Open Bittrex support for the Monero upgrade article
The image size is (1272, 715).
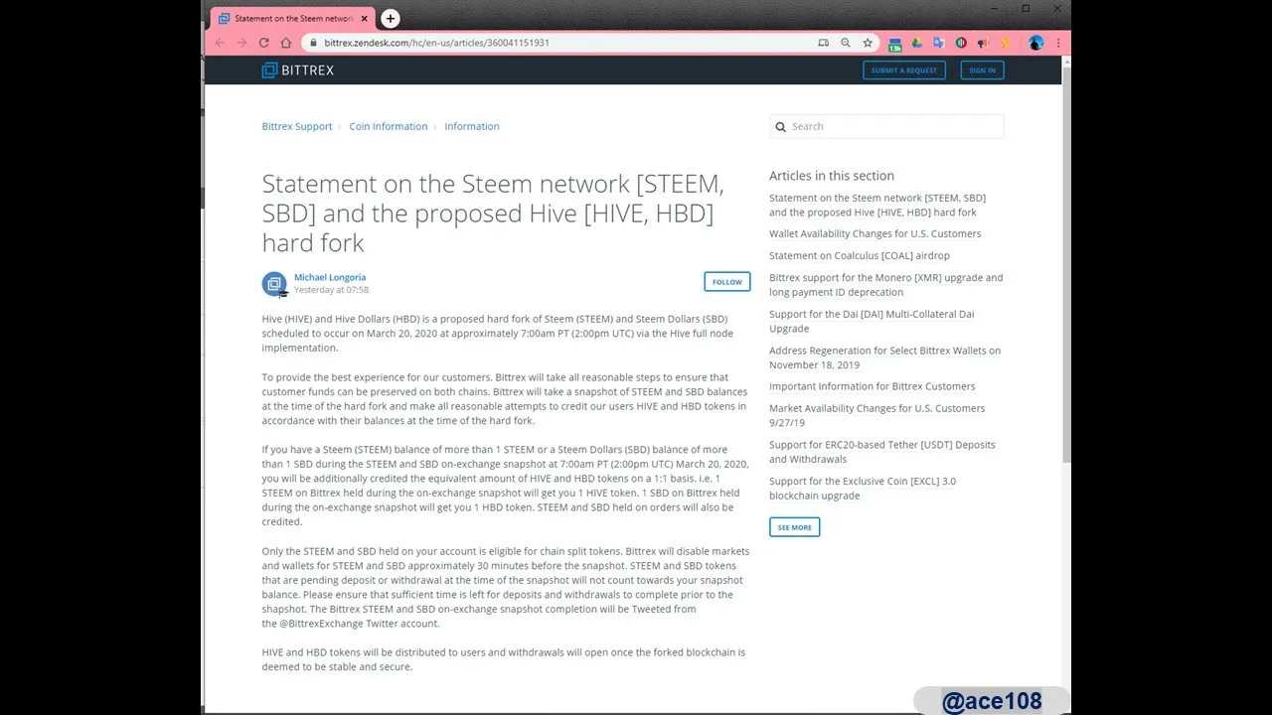[886, 285]
